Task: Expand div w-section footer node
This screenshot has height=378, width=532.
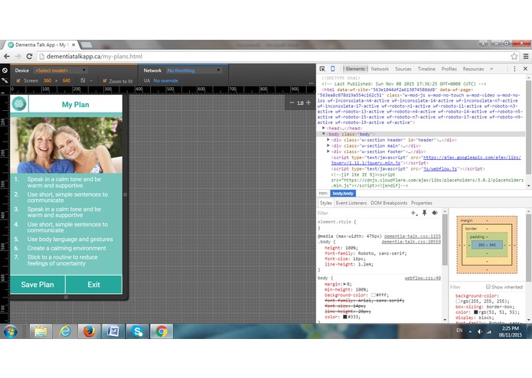Action: click(x=328, y=152)
